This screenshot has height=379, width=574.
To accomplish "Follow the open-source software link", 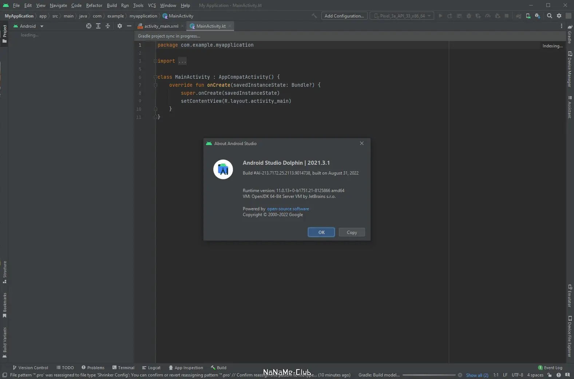I will (x=288, y=209).
